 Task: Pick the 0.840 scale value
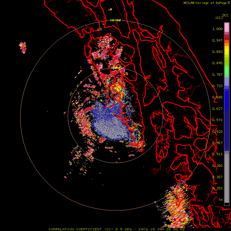click(217, 63)
